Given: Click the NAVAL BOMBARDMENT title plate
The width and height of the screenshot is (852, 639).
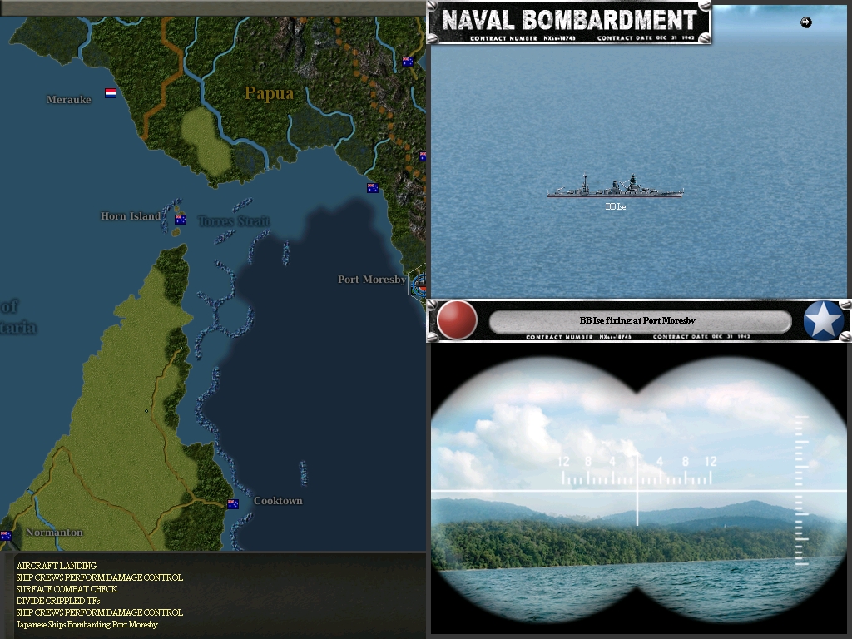Looking at the screenshot, I should point(569,22).
